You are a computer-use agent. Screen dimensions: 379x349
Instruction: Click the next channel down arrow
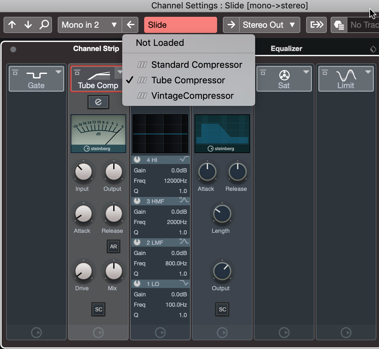coord(28,25)
